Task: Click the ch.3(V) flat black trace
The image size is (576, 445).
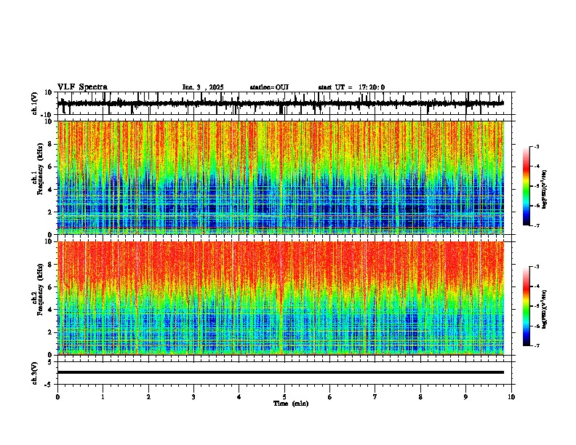Action: pos(281,372)
